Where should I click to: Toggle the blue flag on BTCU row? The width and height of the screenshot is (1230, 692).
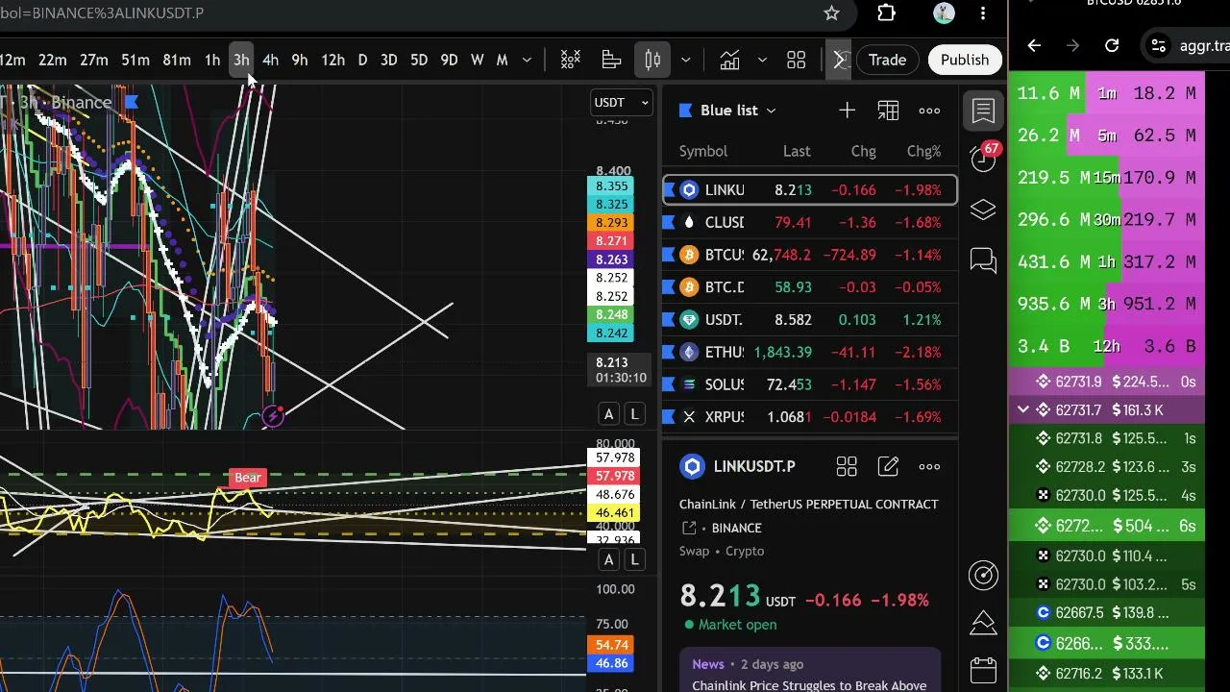pos(670,255)
